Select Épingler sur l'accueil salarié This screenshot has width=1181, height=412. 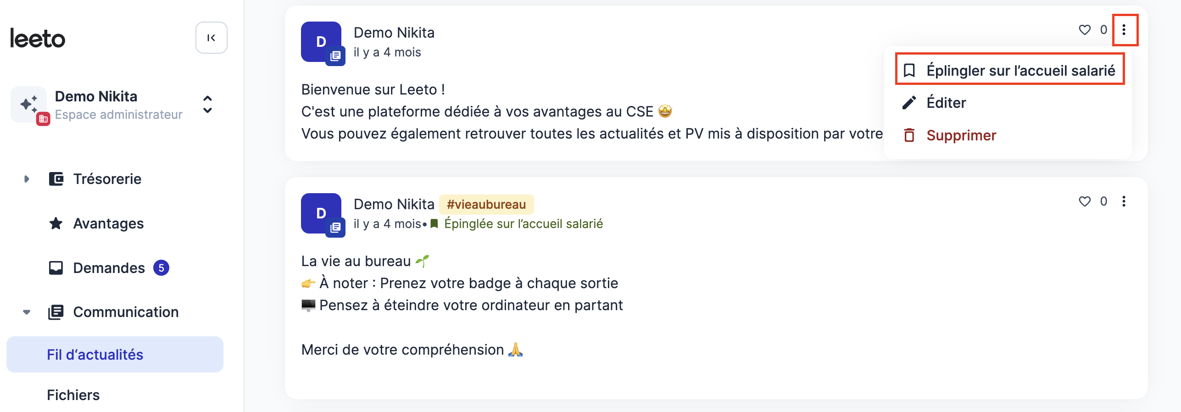1009,70
